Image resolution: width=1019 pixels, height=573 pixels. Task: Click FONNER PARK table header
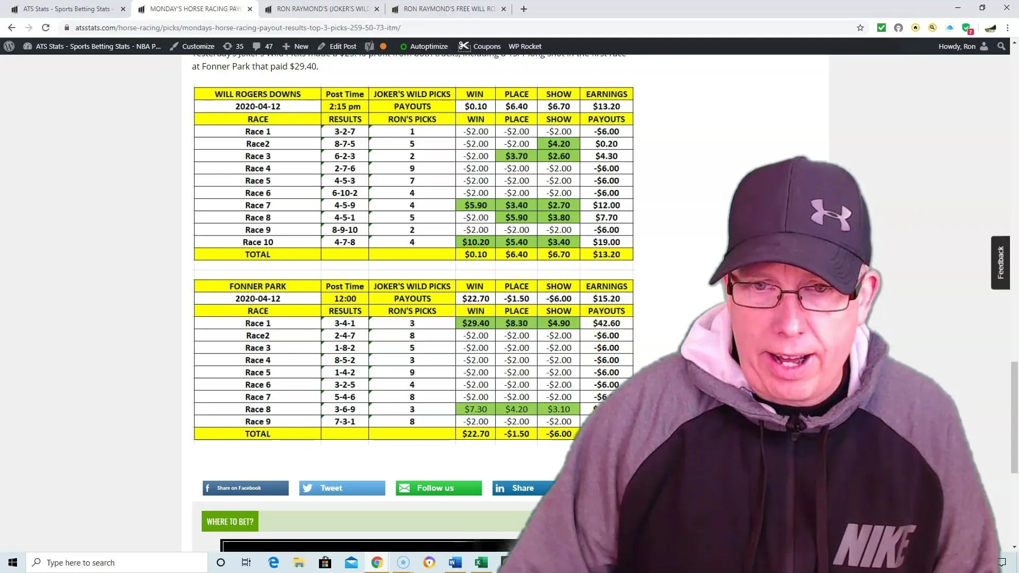[257, 286]
